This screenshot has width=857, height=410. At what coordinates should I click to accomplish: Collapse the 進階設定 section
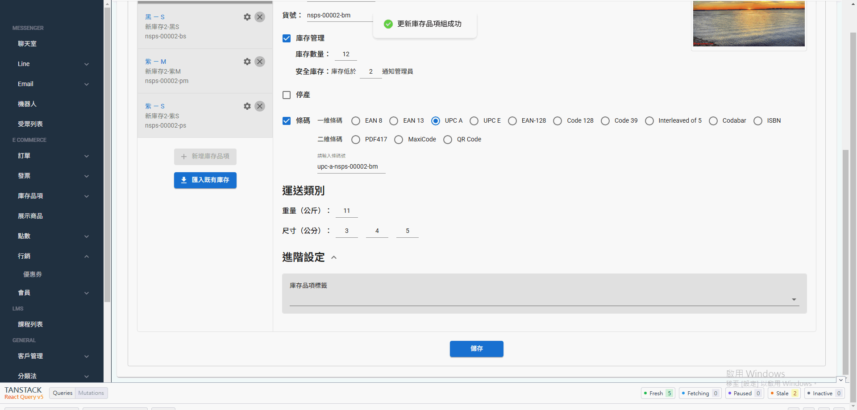[334, 257]
